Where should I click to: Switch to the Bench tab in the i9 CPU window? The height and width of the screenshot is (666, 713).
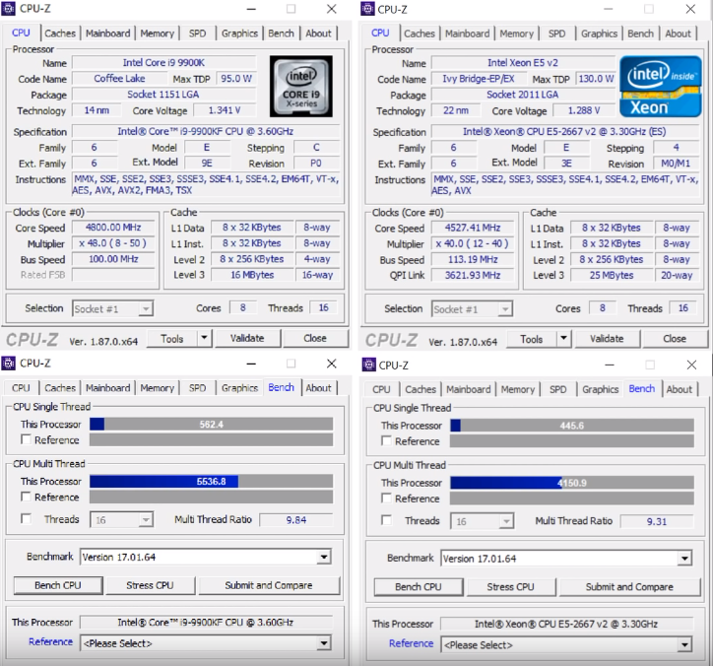(x=281, y=33)
